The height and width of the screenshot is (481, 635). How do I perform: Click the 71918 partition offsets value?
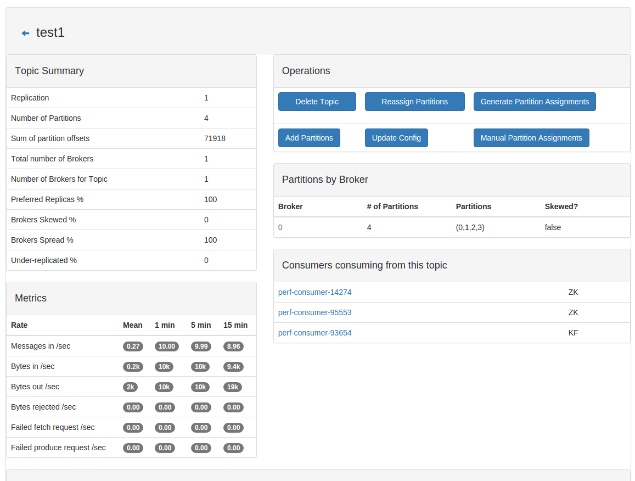[215, 138]
